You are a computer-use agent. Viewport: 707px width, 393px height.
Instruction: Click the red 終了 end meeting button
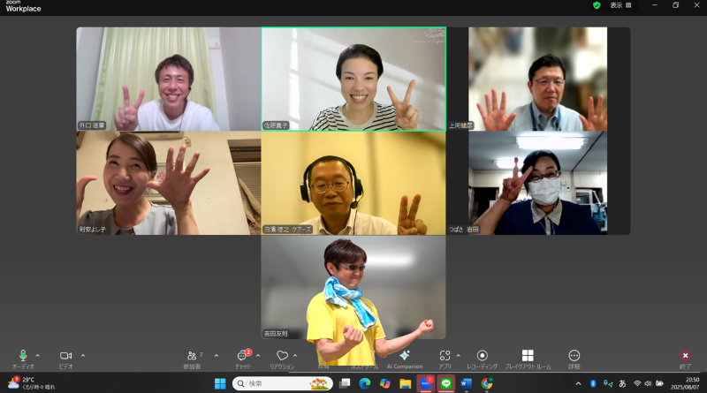[685, 356]
